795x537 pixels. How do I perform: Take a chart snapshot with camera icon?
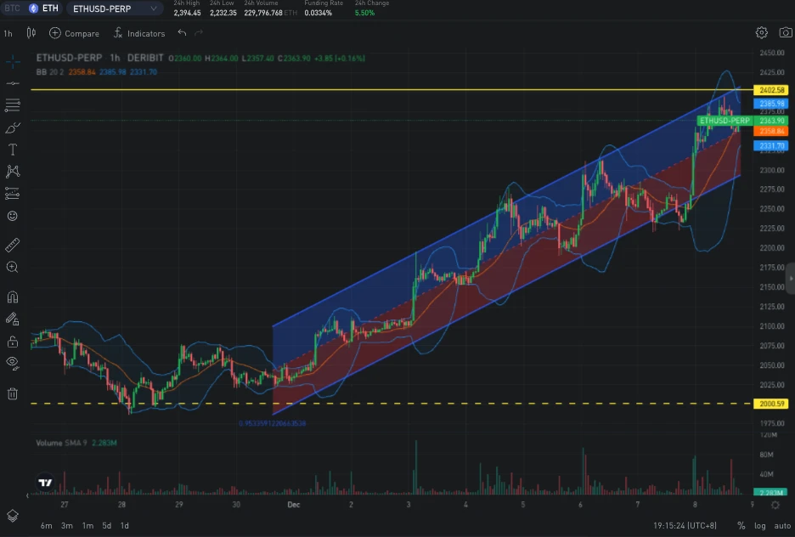tap(786, 33)
